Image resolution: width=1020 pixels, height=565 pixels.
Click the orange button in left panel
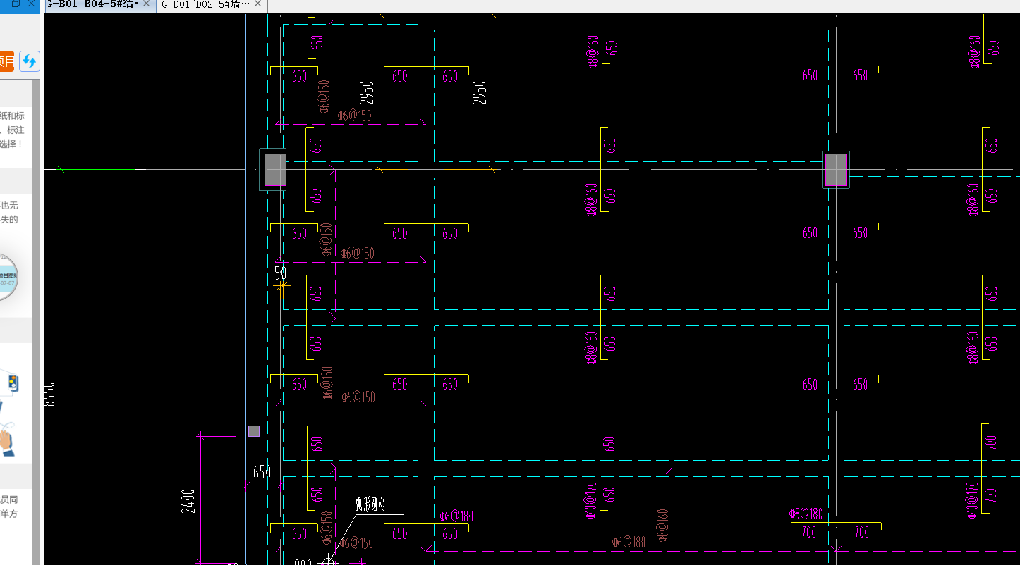[x=6, y=61]
